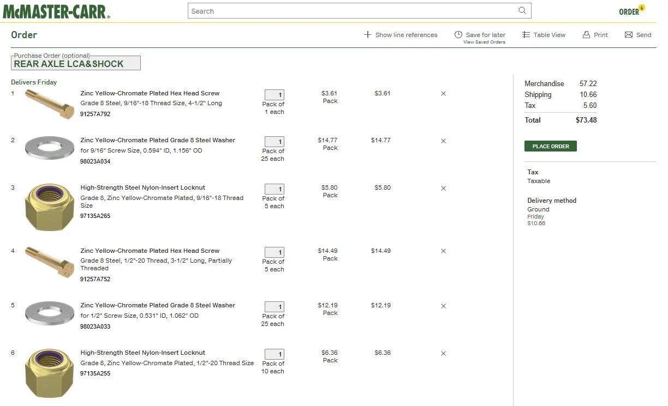
Task: Click the Send envelope icon
Action: 629,34
